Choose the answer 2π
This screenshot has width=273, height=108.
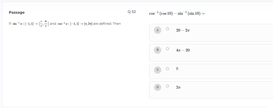click(178, 87)
